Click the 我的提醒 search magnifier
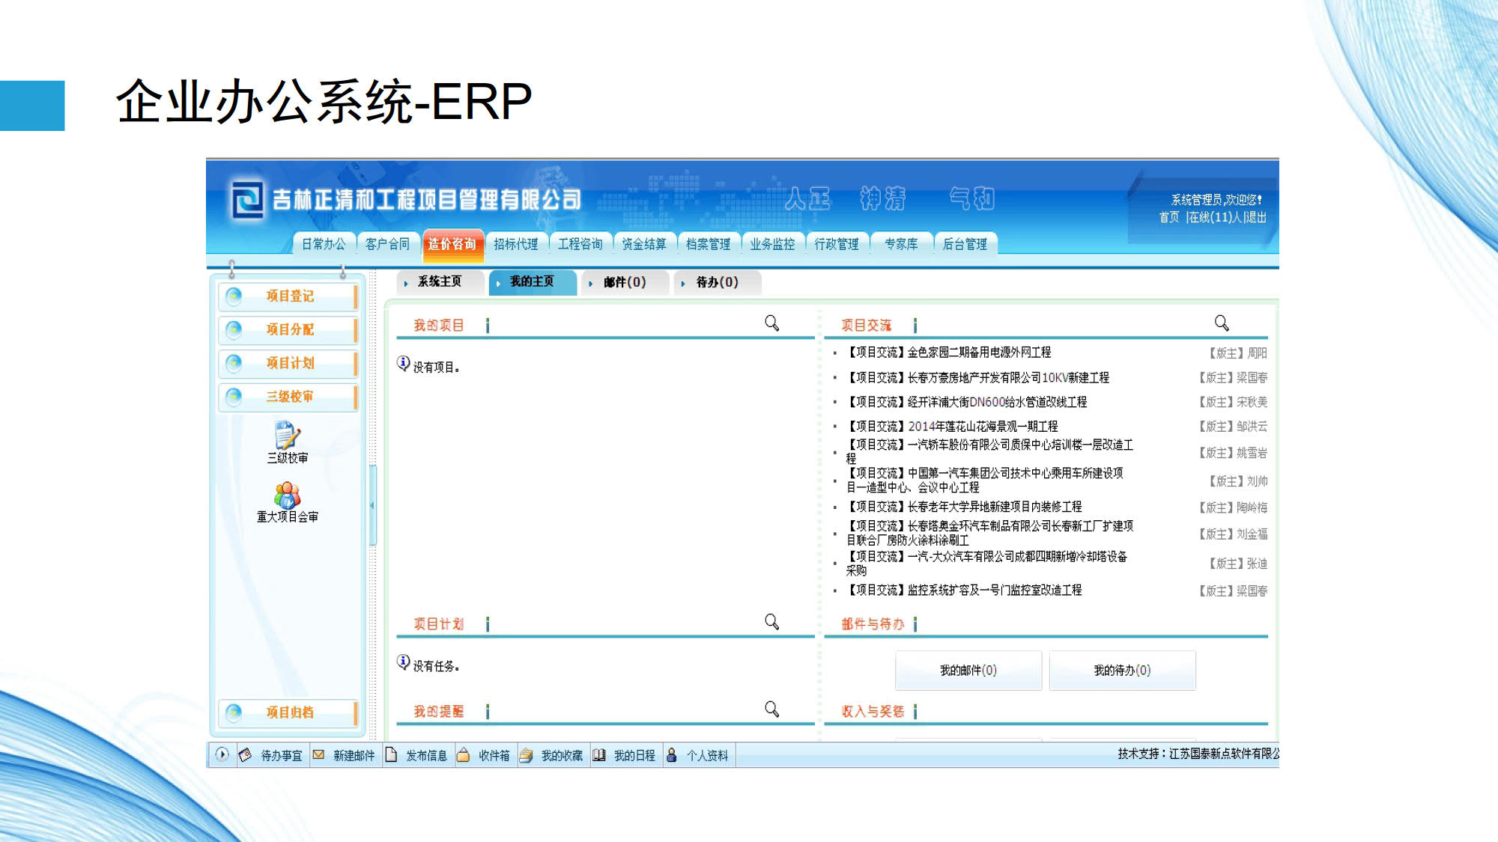The width and height of the screenshot is (1498, 842). (x=771, y=708)
